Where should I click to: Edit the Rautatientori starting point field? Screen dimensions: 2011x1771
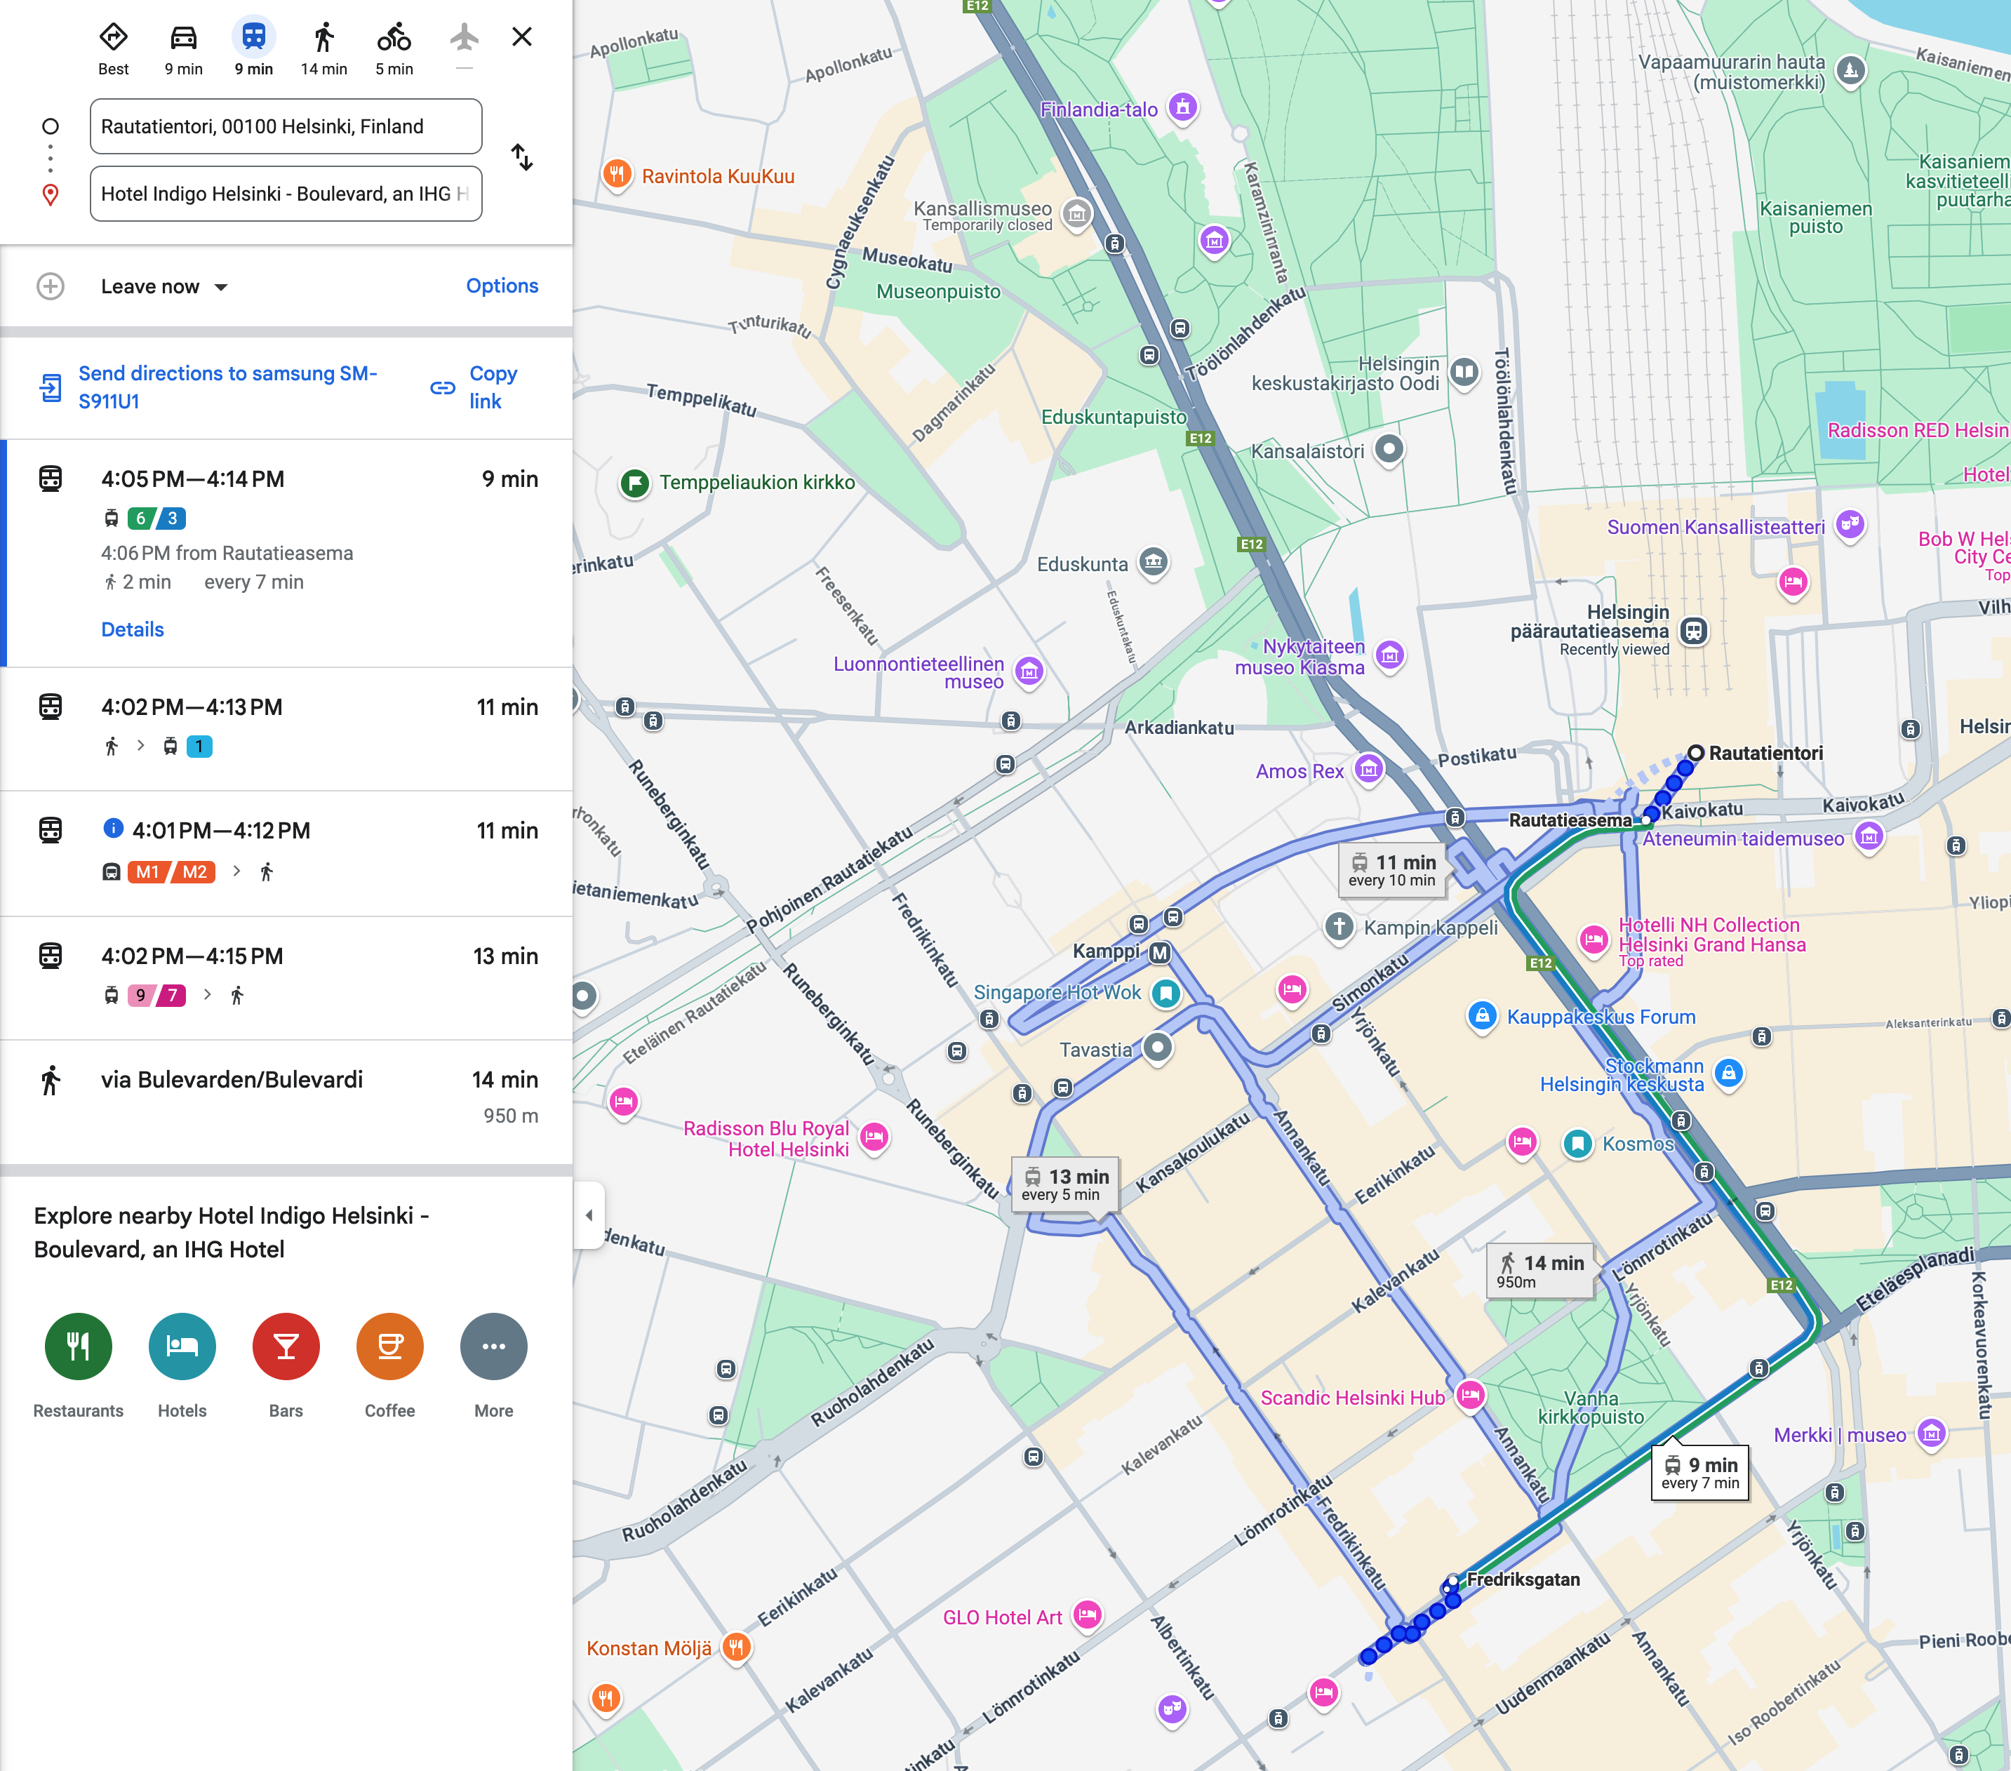click(x=286, y=126)
